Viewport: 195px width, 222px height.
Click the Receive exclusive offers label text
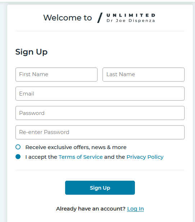[76, 147]
